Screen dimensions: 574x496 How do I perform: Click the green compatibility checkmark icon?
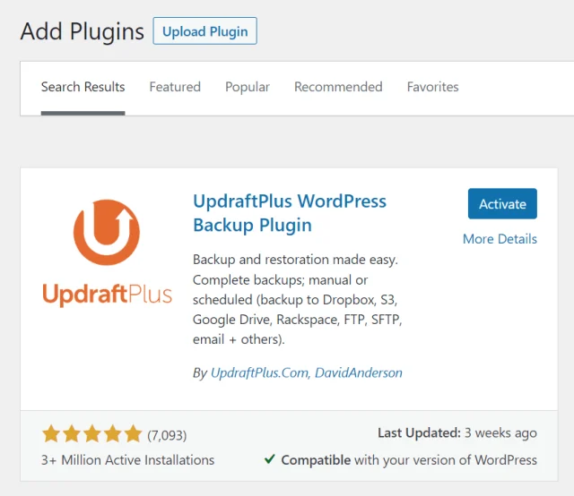click(x=269, y=459)
